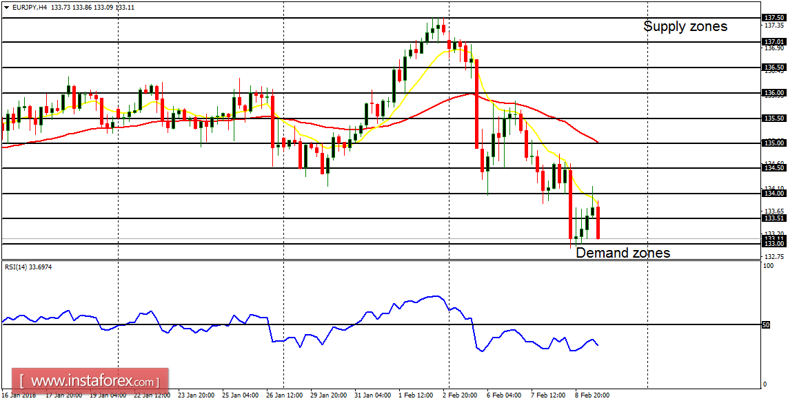Viewport: 788px width, 403px height.
Task: Click the 137.35 price scale value
Action: (x=774, y=25)
